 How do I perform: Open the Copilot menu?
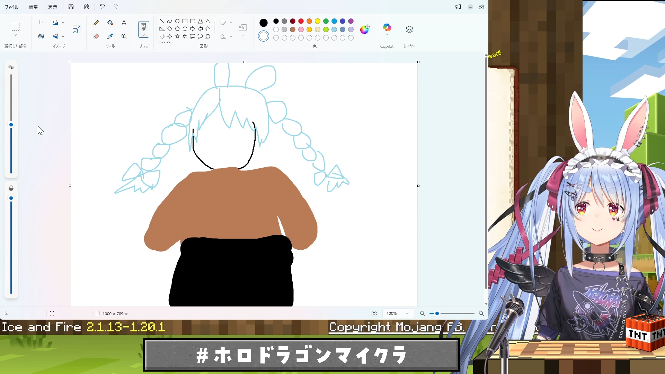(x=387, y=29)
